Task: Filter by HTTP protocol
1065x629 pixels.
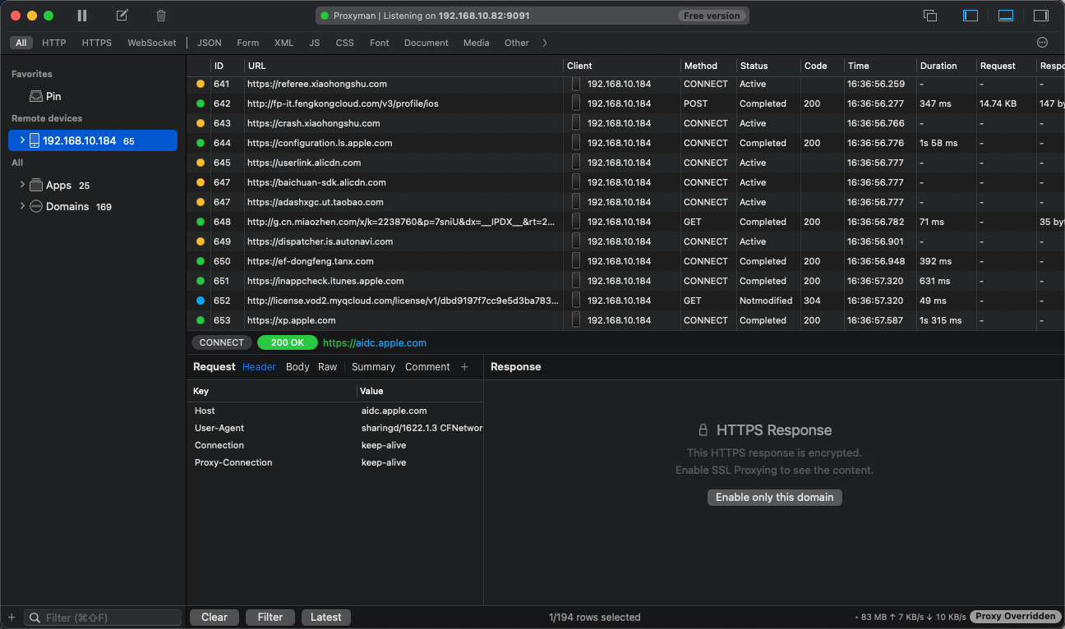Action: (x=54, y=43)
